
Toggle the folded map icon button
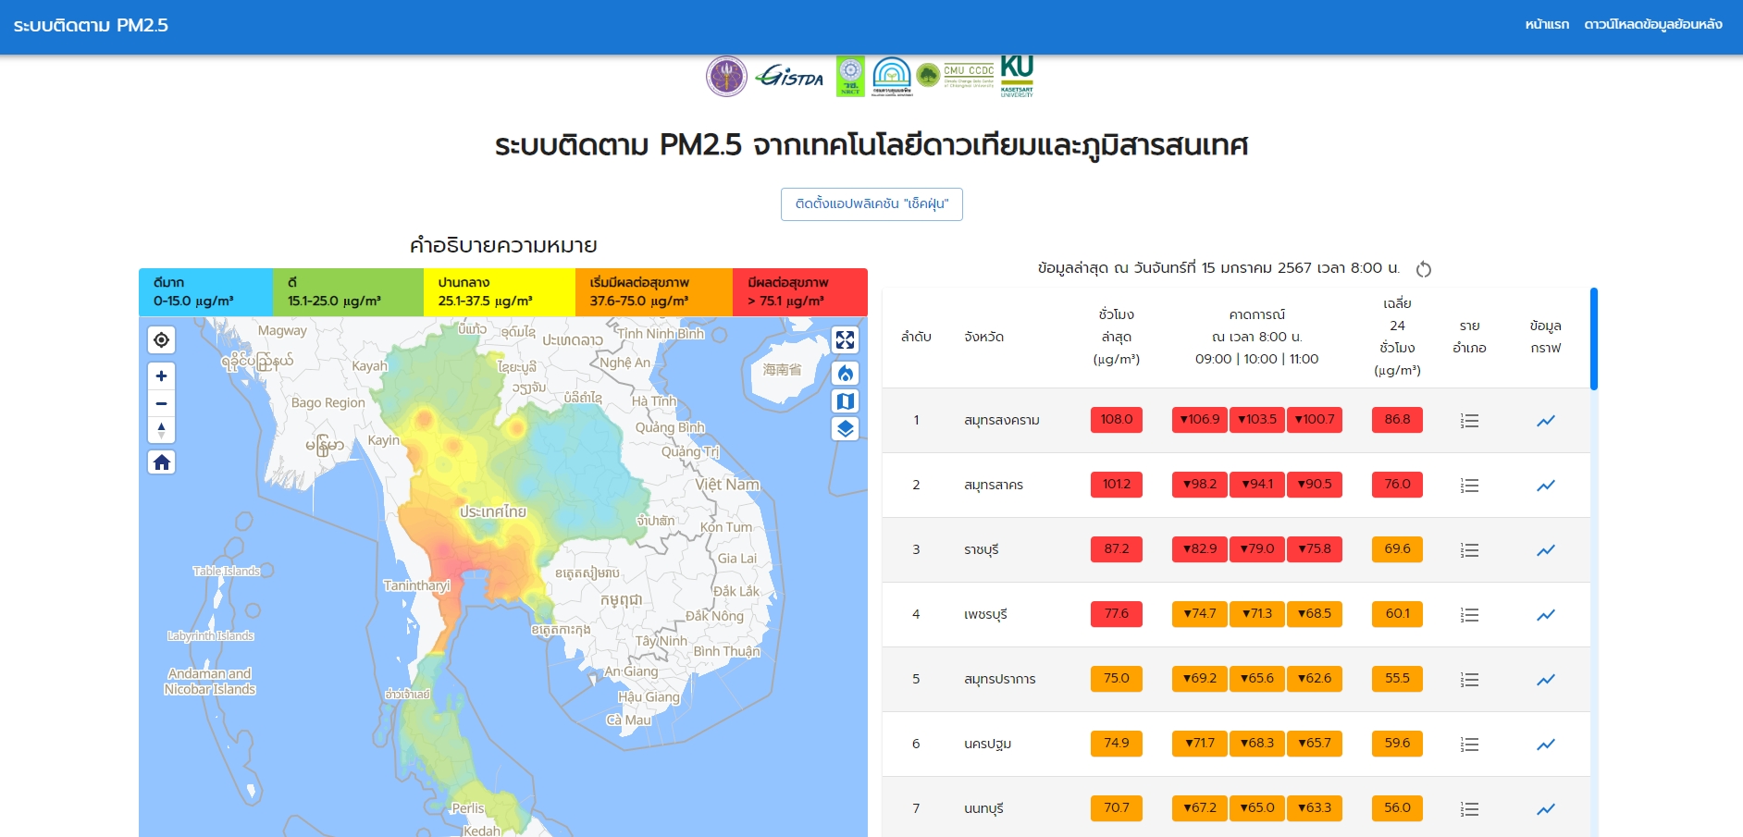click(x=845, y=401)
